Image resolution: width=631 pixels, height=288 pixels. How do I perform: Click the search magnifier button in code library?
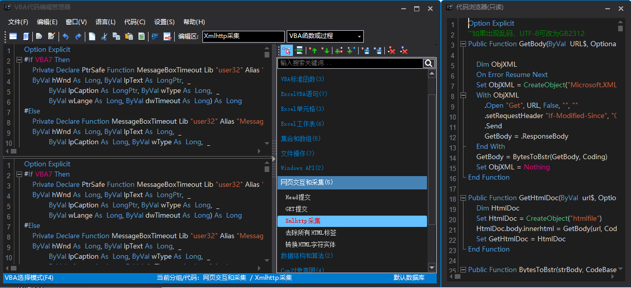429,63
